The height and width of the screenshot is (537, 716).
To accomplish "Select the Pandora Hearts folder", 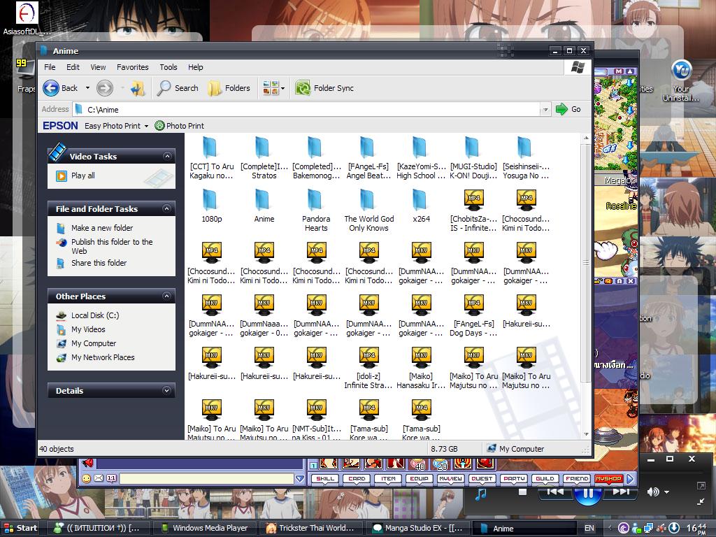I will coord(317,210).
